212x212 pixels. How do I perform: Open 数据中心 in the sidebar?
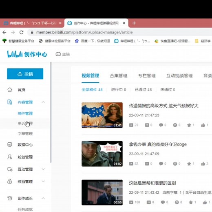(25, 145)
